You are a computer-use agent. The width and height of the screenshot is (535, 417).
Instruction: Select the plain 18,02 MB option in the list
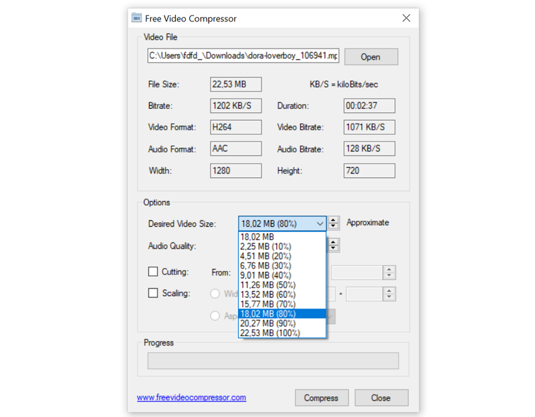click(x=282, y=237)
